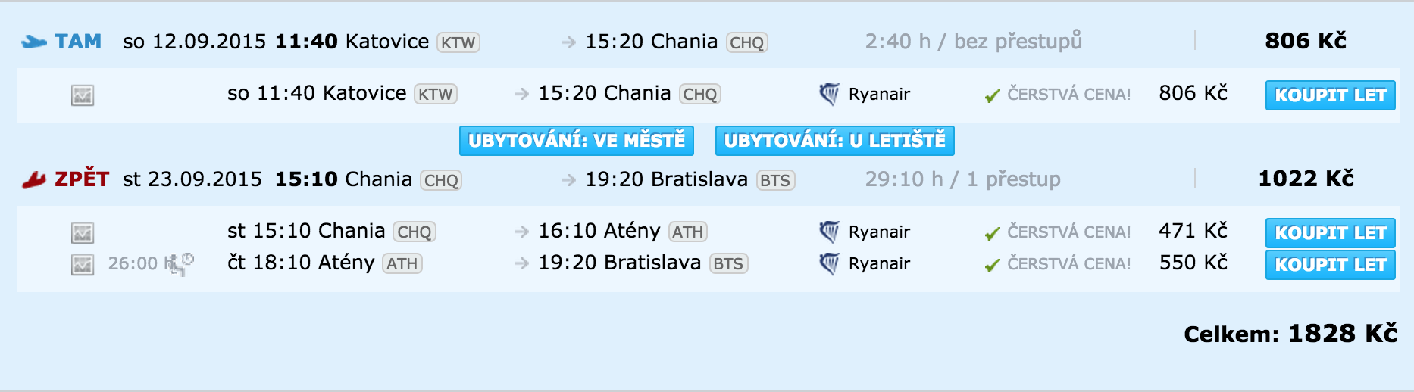The height and width of the screenshot is (392, 1414).
Task: Click image placeholder icon in Chania–Atény row
Action: click(x=83, y=233)
